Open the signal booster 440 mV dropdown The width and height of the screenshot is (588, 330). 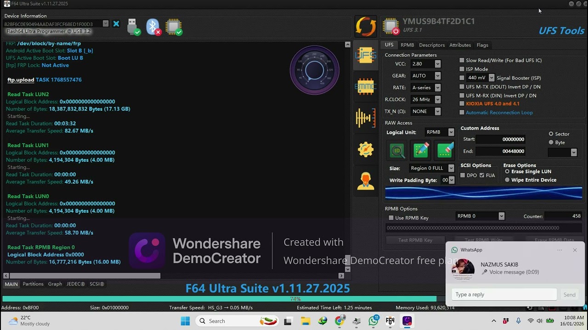coord(491,78)
